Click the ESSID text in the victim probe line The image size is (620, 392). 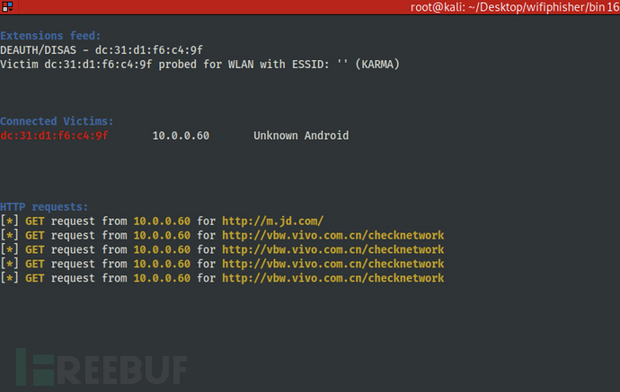(310, 65)
